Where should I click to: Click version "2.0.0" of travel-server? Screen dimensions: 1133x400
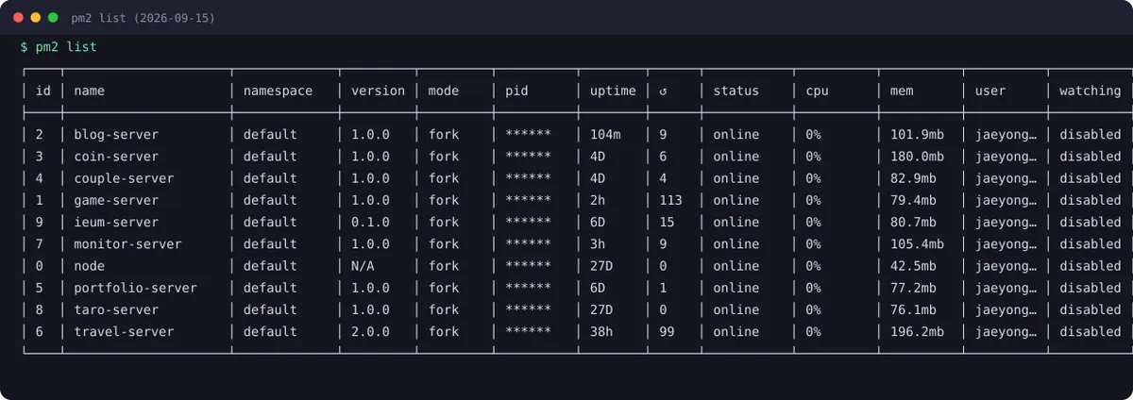click(370, 331)
